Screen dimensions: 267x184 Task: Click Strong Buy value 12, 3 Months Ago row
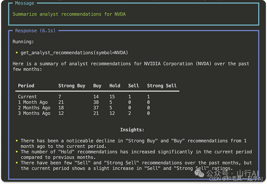pos(61,113)
